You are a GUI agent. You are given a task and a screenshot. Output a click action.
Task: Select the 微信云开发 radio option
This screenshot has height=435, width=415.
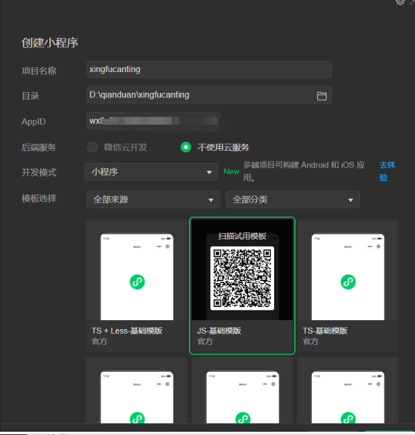click(x=92, y=147)
